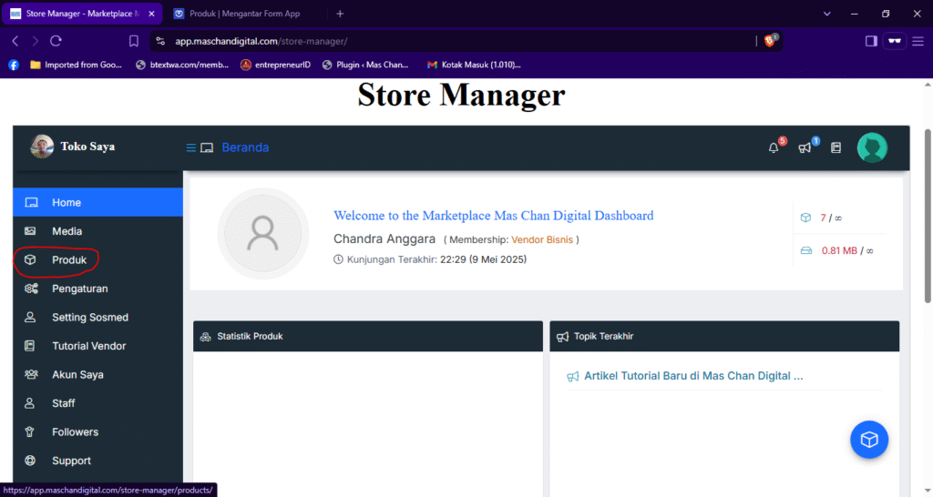Select Home in the sidebar menu
Screen dimensions: 933x497
point(97,203)
